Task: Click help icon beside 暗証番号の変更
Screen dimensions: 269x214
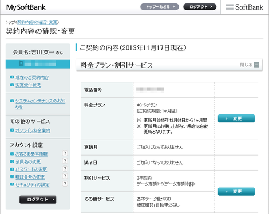Action: (65, 176)
